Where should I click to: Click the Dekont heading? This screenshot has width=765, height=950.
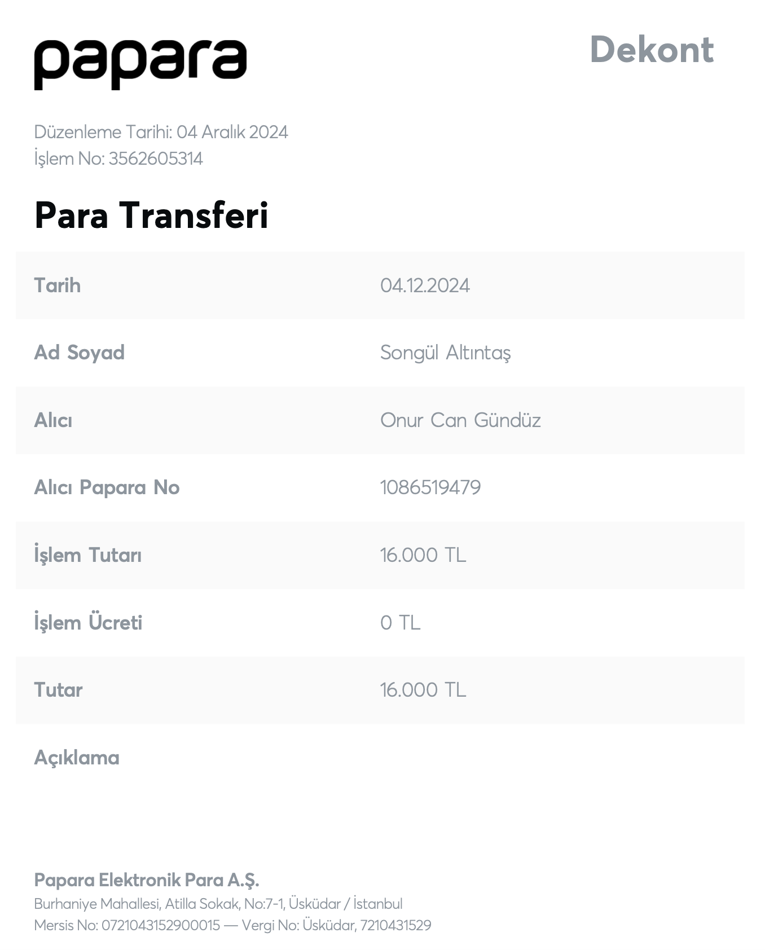(652, 50)
